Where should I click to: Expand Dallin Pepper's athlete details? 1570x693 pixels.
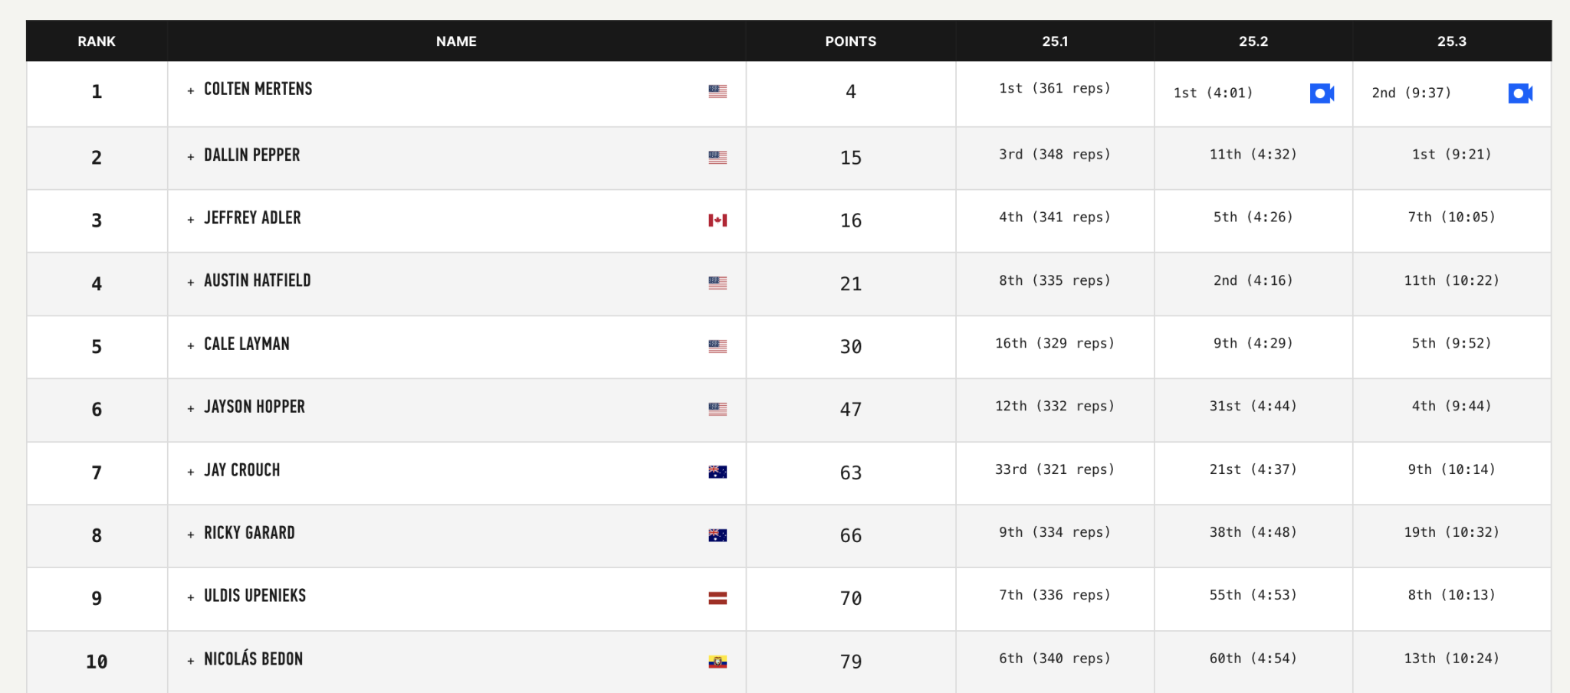click(192, 155)
